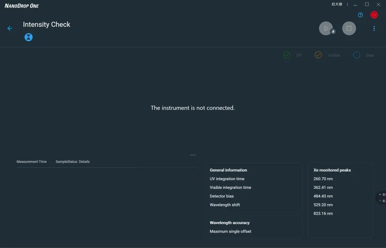Grab the panel splitter dots handle

[193, 155]
